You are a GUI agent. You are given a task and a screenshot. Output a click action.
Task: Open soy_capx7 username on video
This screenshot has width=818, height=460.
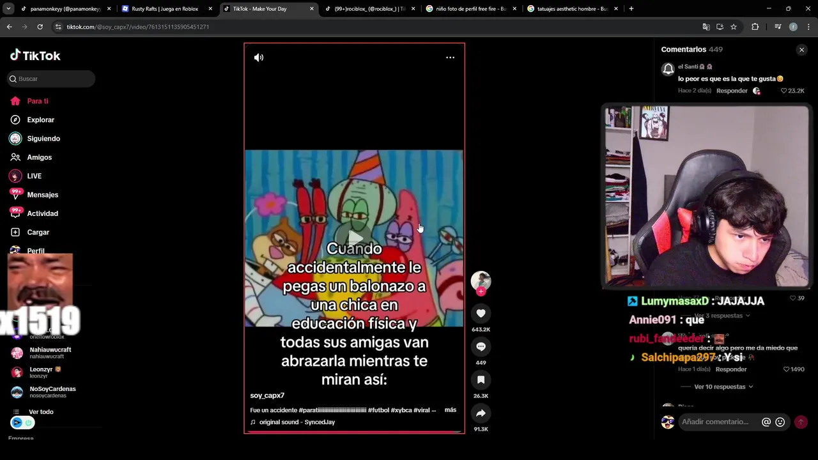point(267,395)
